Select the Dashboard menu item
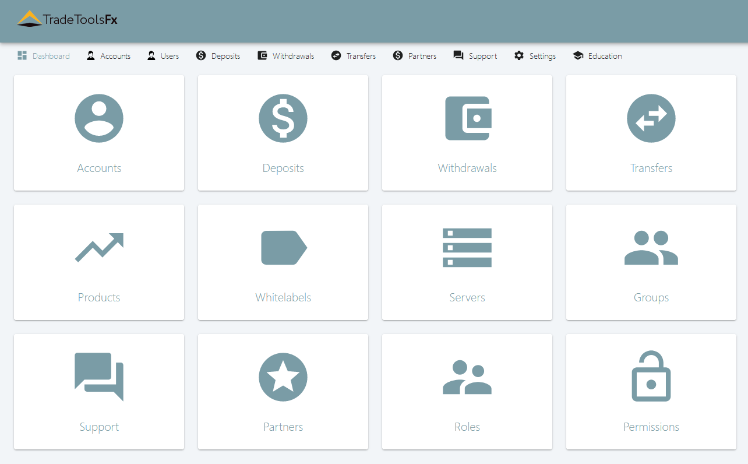Screen dimensions: 748x464 [44, 55]
